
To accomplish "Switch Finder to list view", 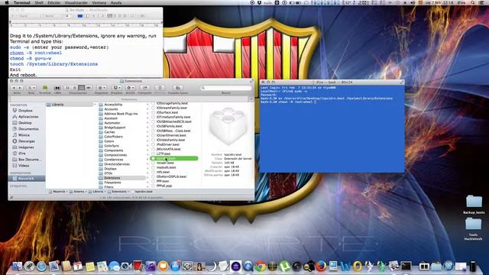I will point(75,88).
